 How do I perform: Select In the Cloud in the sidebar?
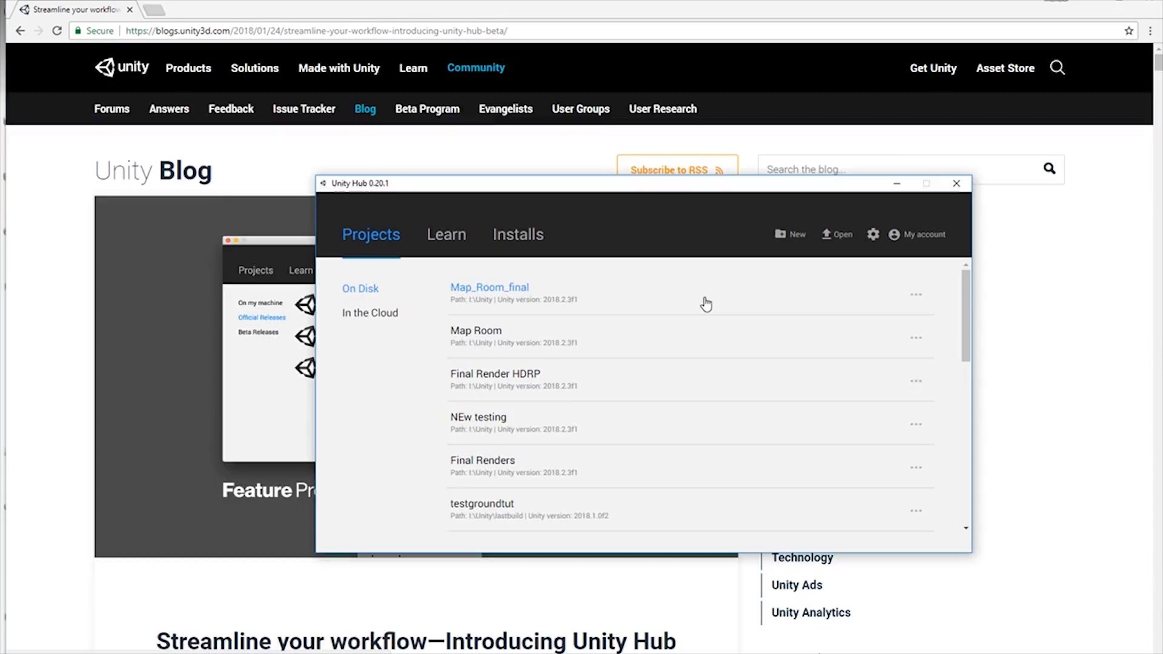(370, 312)
